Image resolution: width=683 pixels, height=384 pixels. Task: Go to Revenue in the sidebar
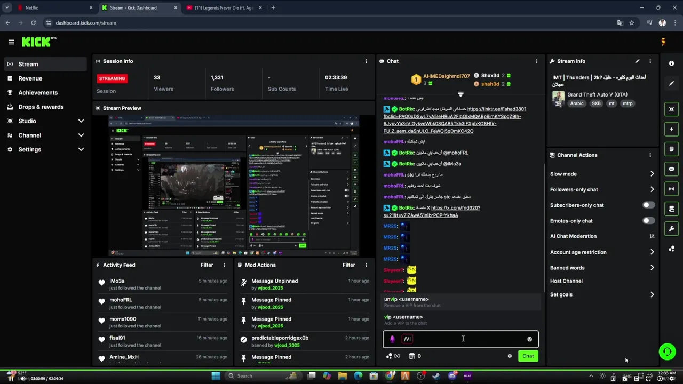(45, 78)
